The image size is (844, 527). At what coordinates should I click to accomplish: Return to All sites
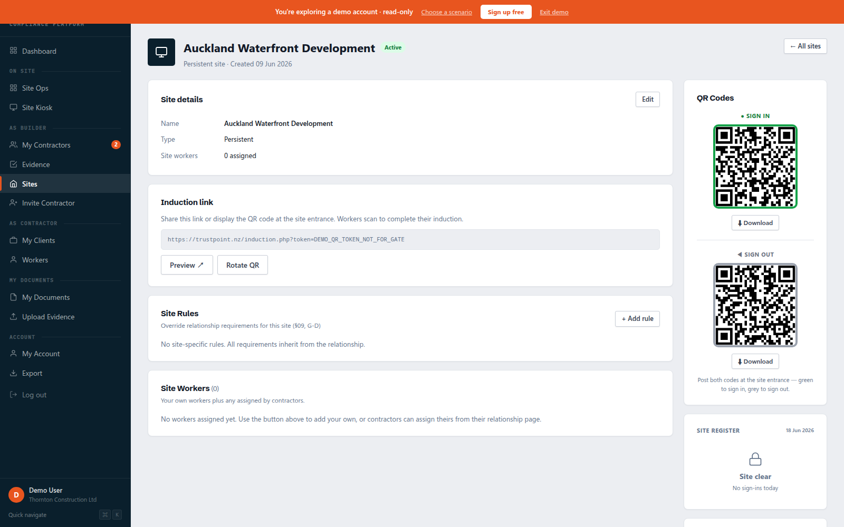coord(805,46)
